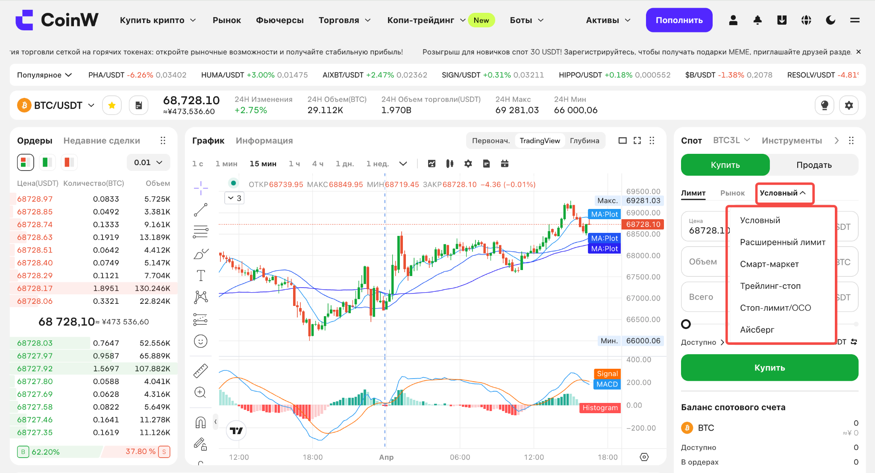
Task: Open the trading guide document icon
Action: click(139, 105)
